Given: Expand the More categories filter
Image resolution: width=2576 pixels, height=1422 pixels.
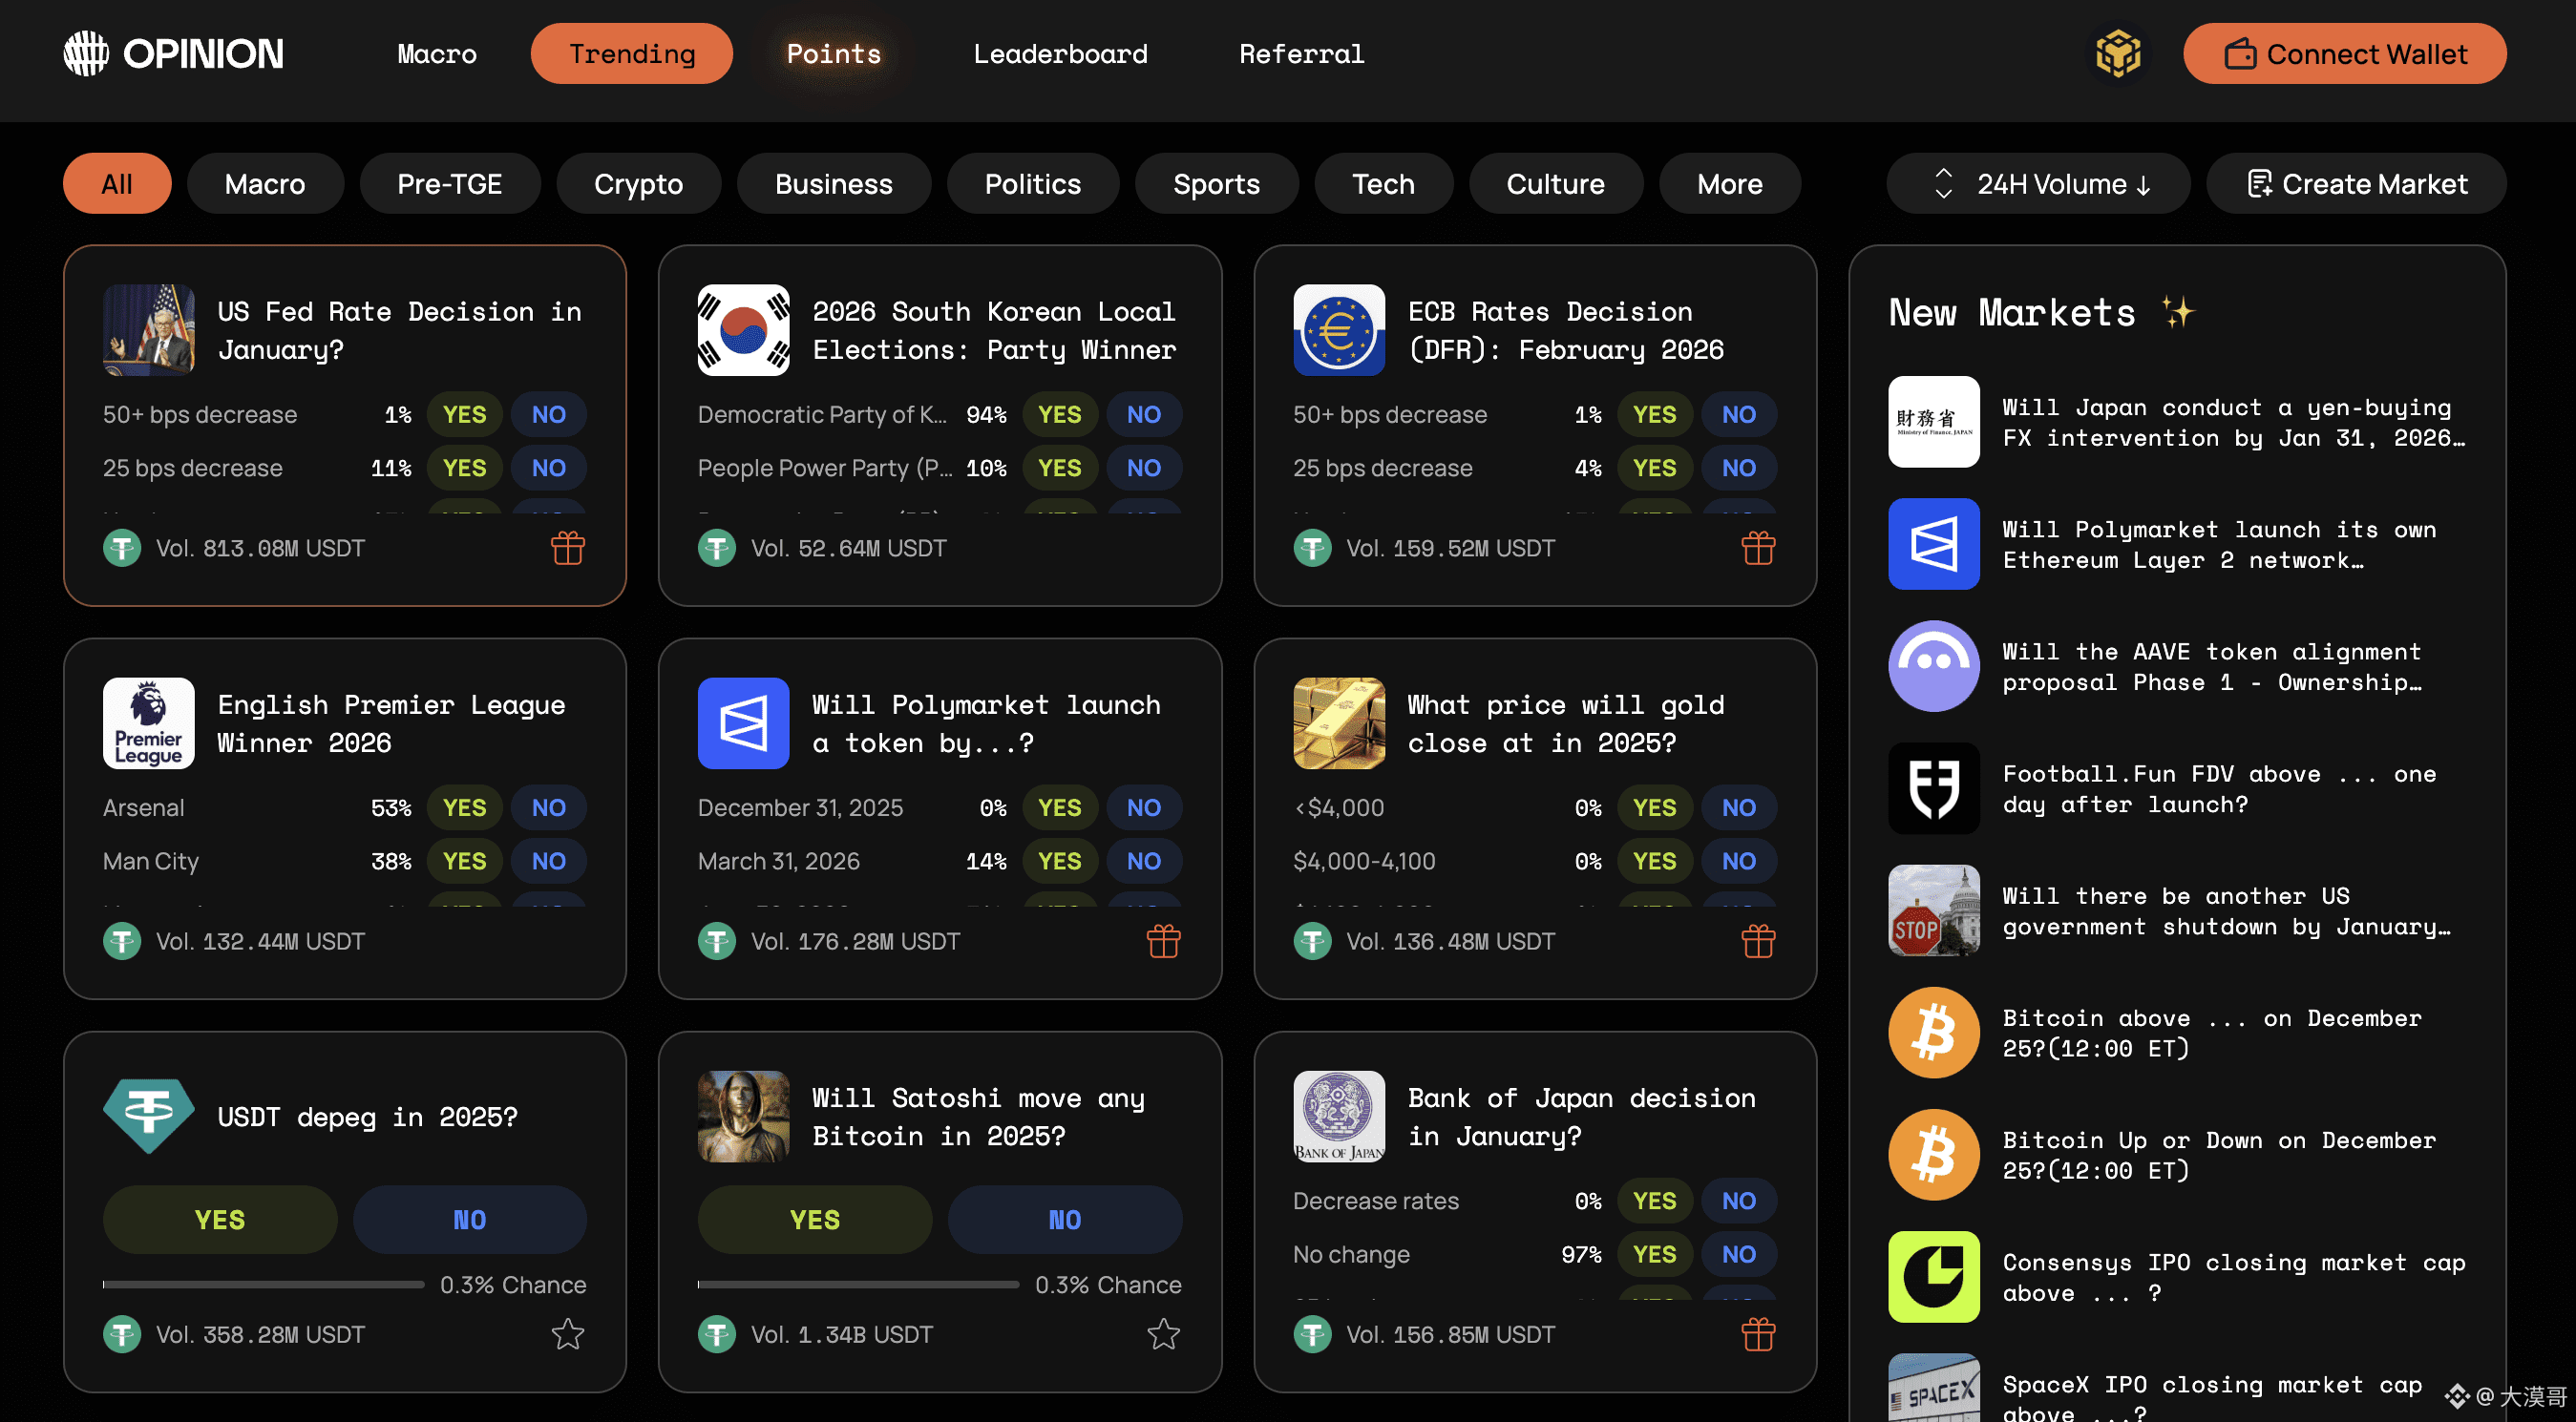Looking at the screenshot, I should [x=1728, y=184].
